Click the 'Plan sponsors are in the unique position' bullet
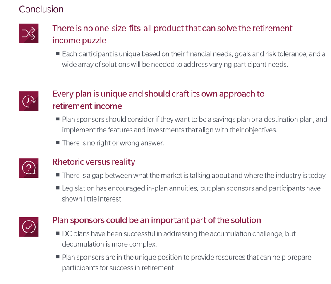 [187, 262]
